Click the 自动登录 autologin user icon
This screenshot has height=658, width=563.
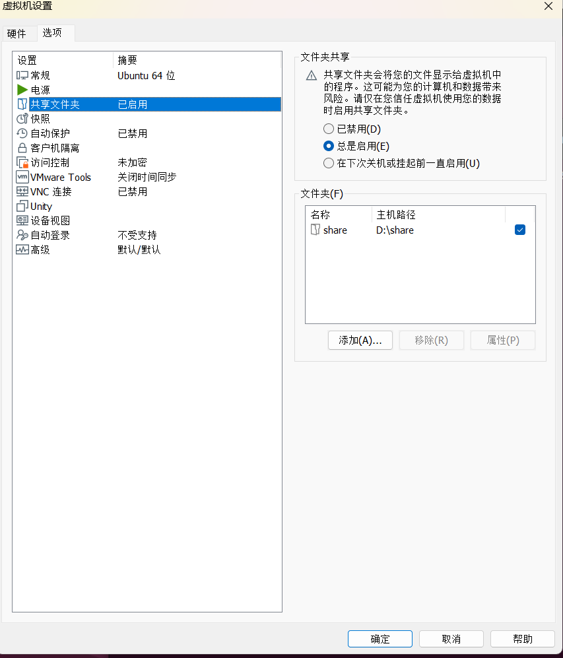(x=22, y=235)
